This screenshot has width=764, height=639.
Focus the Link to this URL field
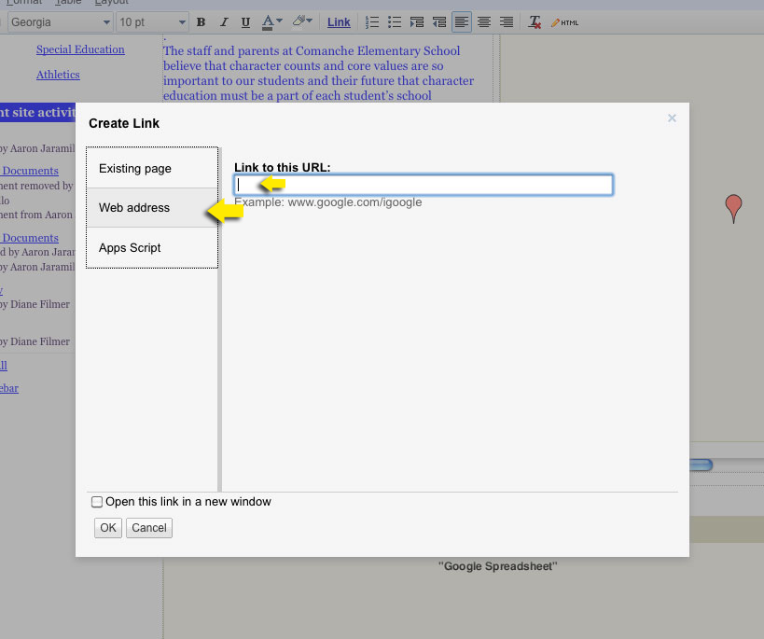pos(424,186)
